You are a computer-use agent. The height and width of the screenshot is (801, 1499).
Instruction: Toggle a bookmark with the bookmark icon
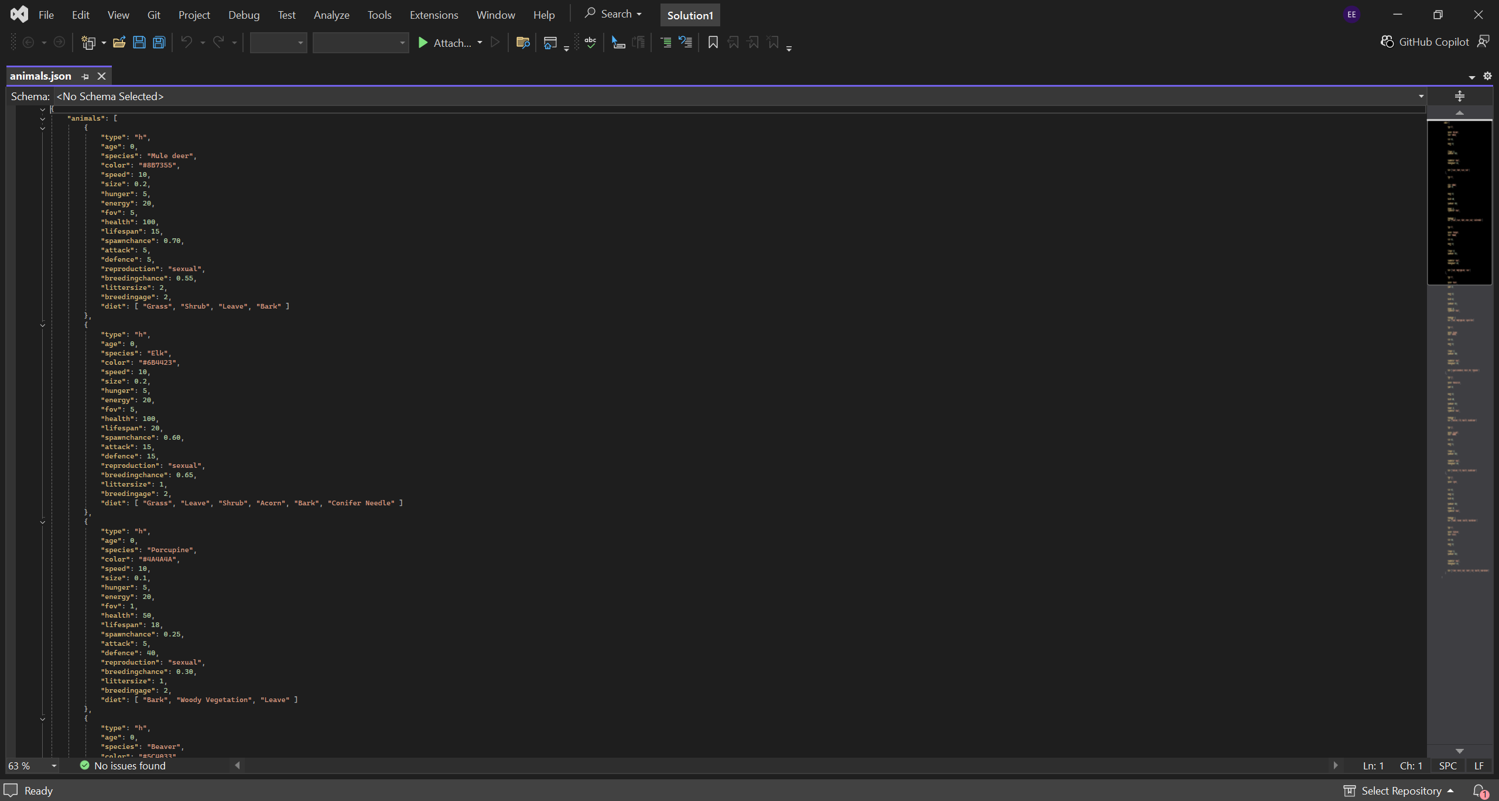(713, 42)
